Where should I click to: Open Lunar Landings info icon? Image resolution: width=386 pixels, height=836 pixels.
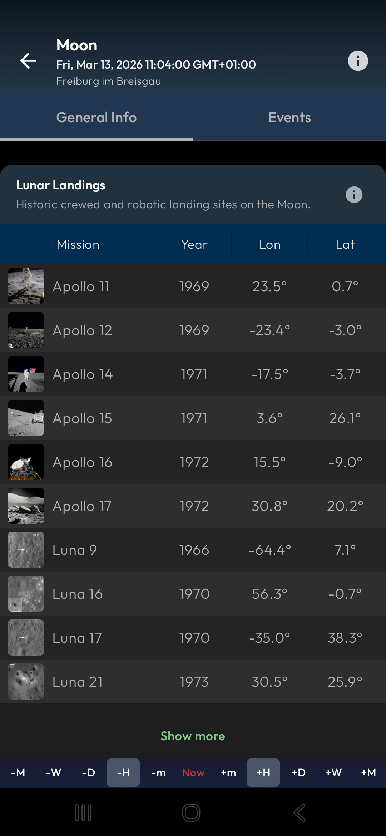point(354,195)
